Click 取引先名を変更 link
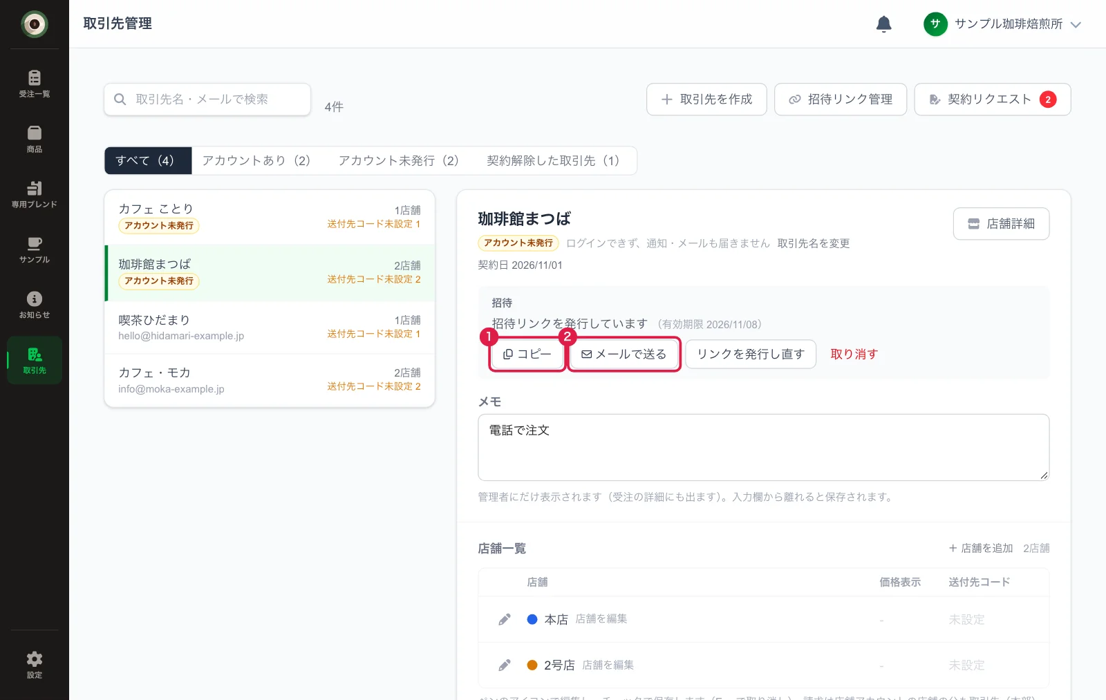 tap(814, 243)
